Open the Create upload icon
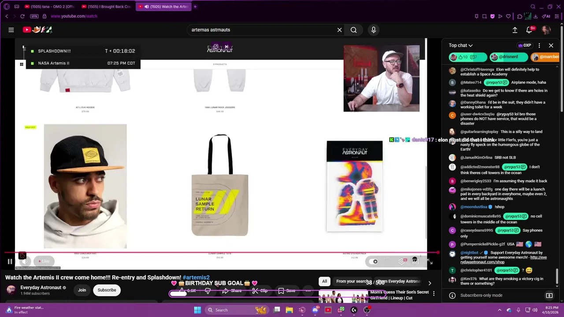The width and height of the screenshot is (564, 317). [515, 30]
